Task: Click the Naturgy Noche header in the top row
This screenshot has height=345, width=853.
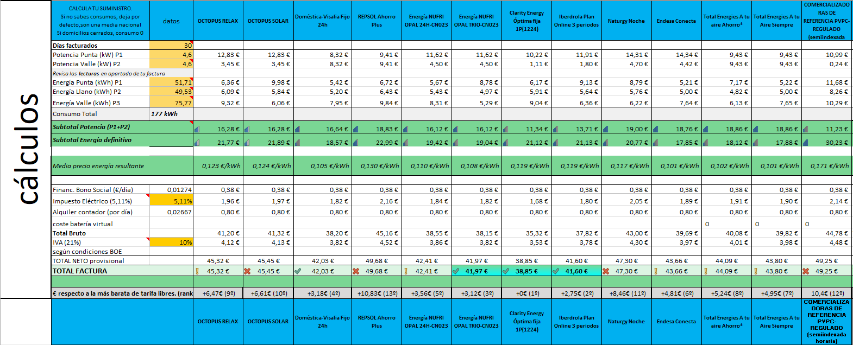Action: tap(626, 21)
